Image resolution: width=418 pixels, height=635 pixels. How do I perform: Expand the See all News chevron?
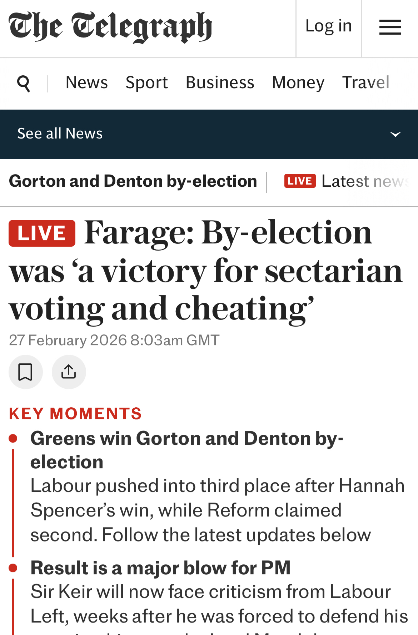395,134
